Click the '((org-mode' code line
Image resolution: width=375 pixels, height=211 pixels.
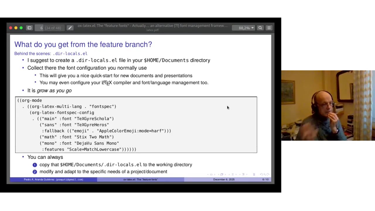pos(30,100)
